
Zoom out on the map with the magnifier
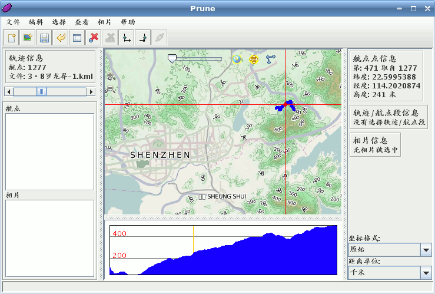click(x=111, y=89)
